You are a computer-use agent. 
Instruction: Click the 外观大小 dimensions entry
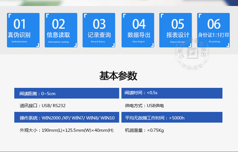(x=67, y=130)
